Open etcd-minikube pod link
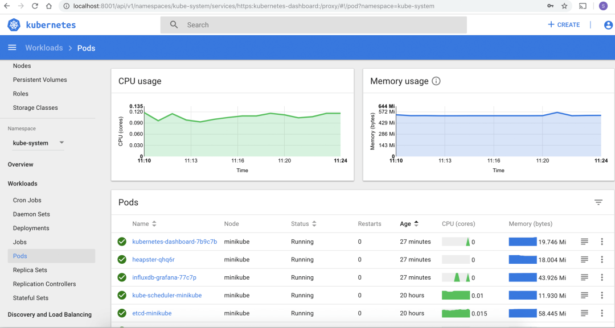 (x=152, y=313)
